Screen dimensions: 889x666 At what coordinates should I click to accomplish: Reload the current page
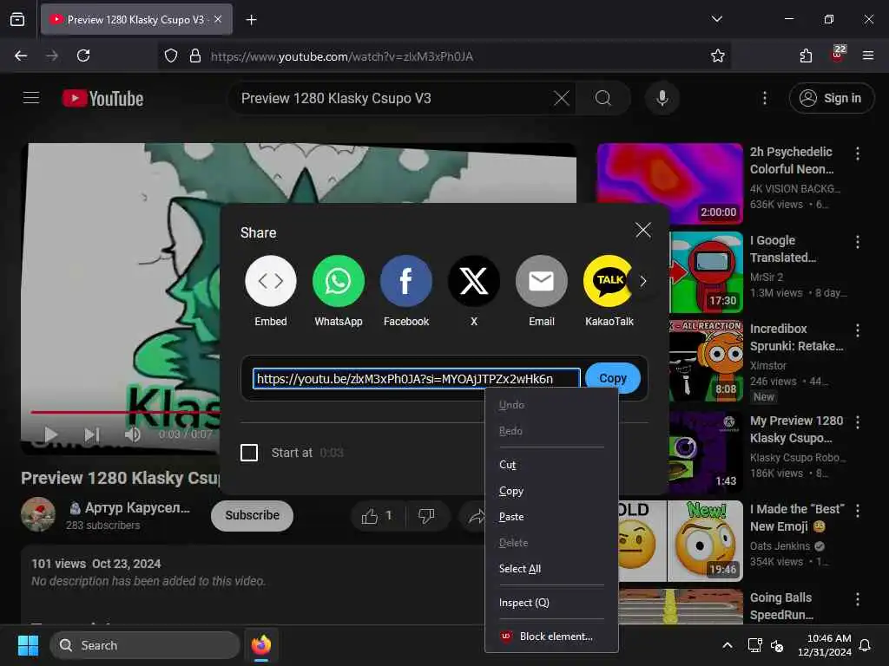click(x=83, y=55)
